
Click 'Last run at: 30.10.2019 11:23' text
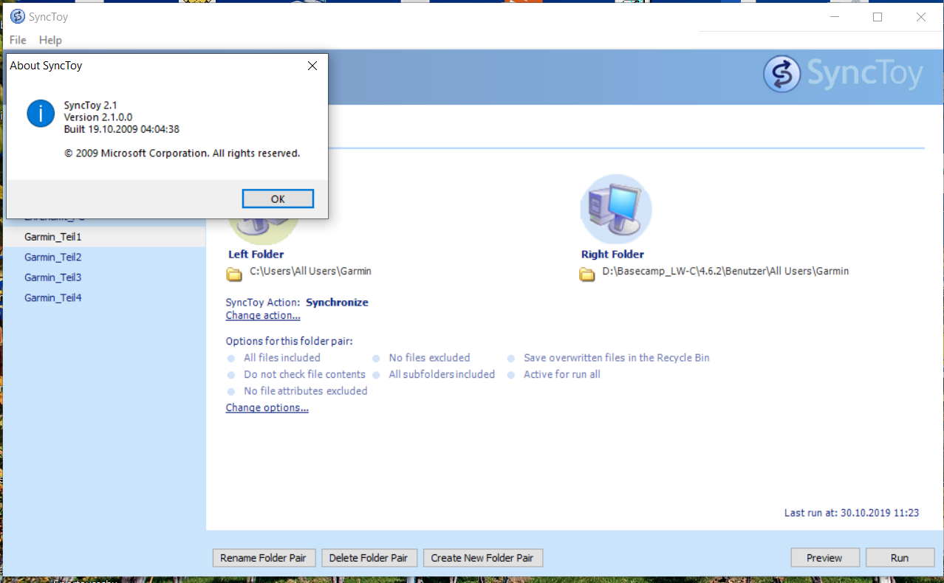852,513
